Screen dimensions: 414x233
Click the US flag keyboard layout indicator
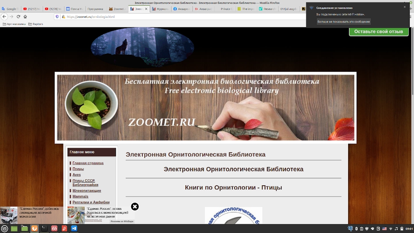(384, 229)
